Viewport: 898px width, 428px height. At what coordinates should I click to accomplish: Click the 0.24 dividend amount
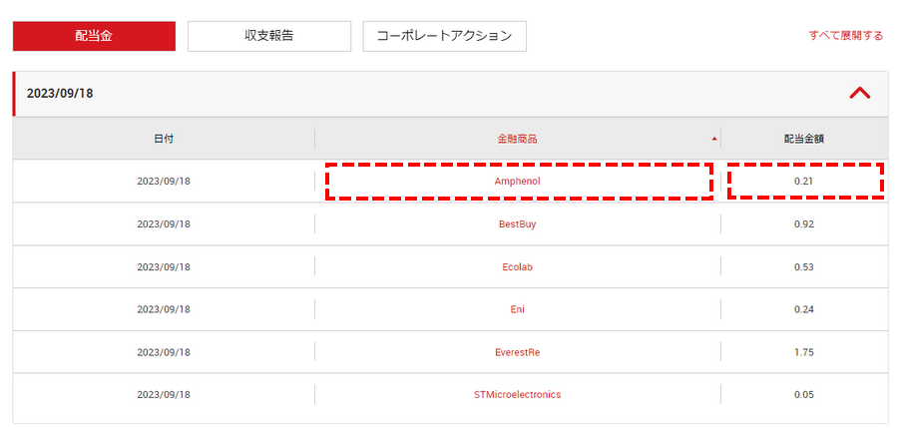pos(804,309)
